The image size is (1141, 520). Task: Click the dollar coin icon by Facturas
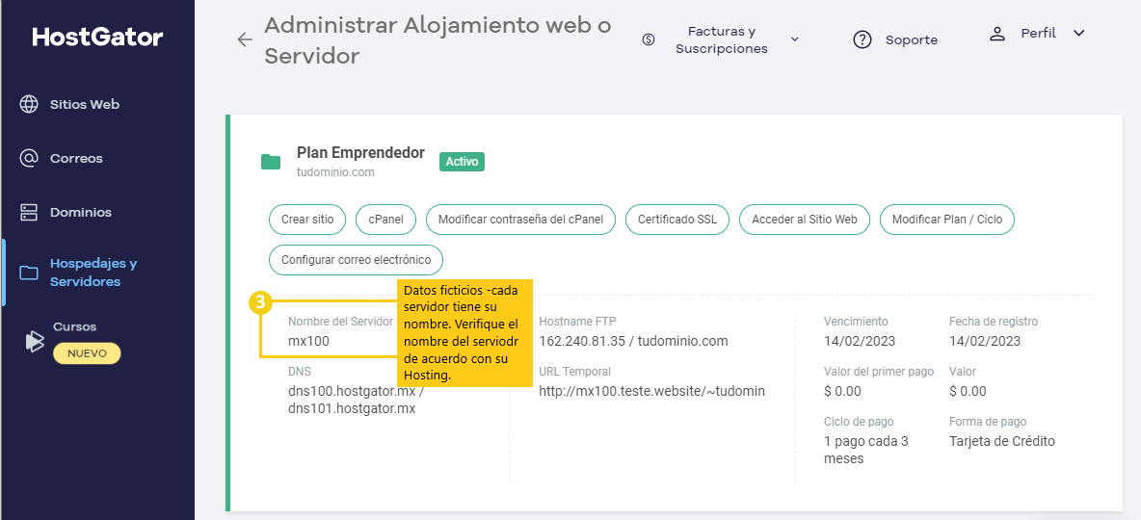tap(649, 40)
